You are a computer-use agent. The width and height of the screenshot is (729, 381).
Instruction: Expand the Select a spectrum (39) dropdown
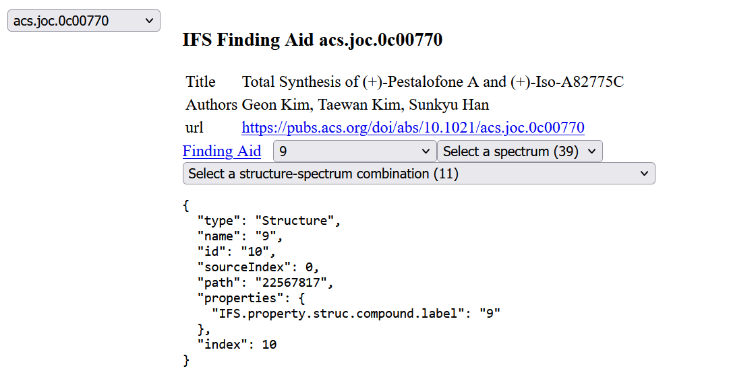(x=520, y=151)
